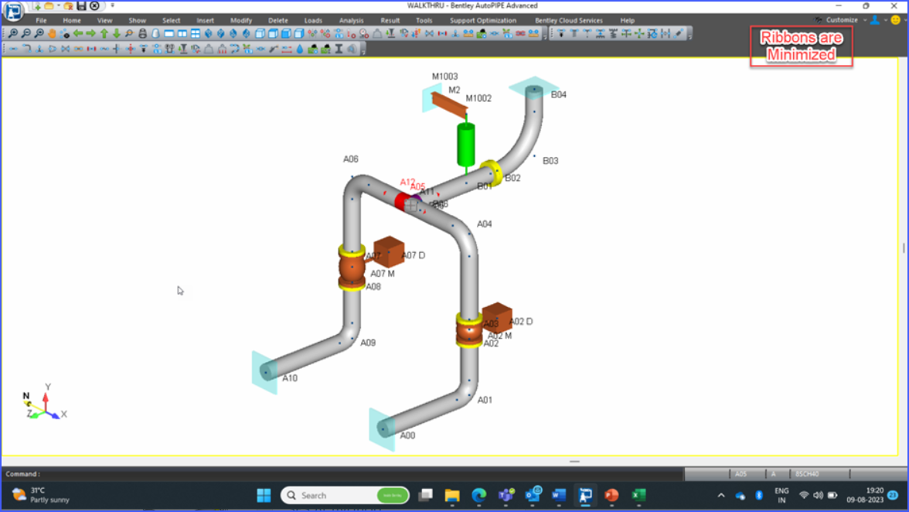Screen dimensions: 909x512
Task: Click the green right arrow view icon
Action: (91, 33)
